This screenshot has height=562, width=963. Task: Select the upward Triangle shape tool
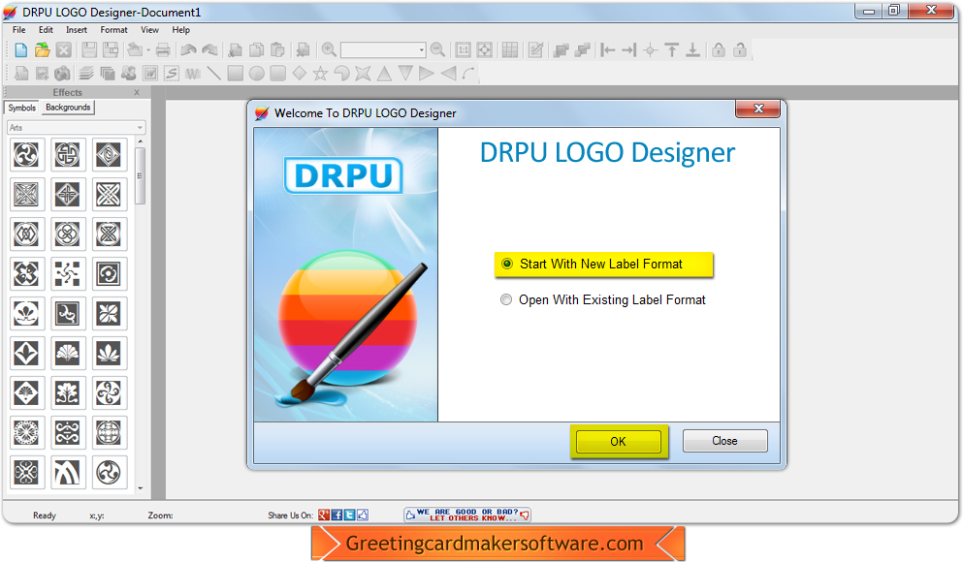[x=384, y=74]
